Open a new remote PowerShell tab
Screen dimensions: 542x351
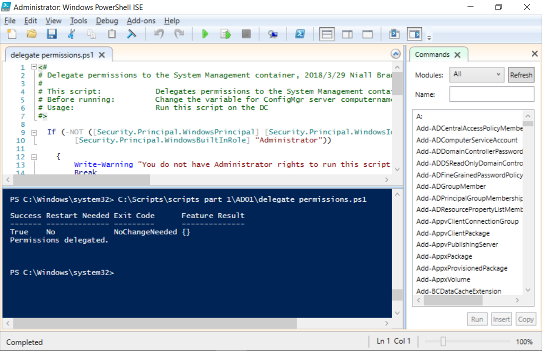pyautogui.click(x=273, y=34)
